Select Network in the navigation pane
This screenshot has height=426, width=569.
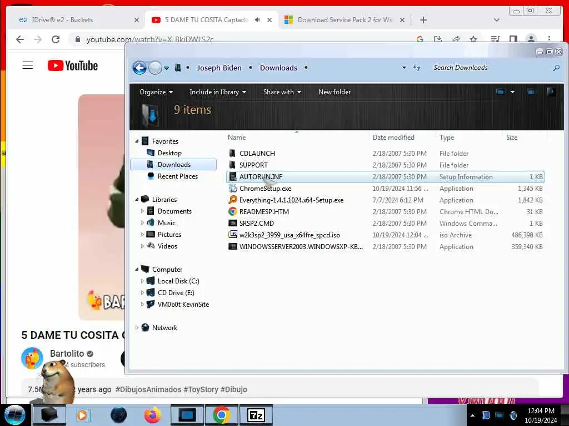(x=164, y=327)
